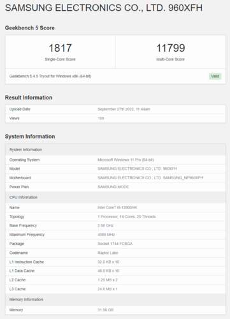Select the Codename label
This screenshot has height=319, width=230.
coord(18,253)
